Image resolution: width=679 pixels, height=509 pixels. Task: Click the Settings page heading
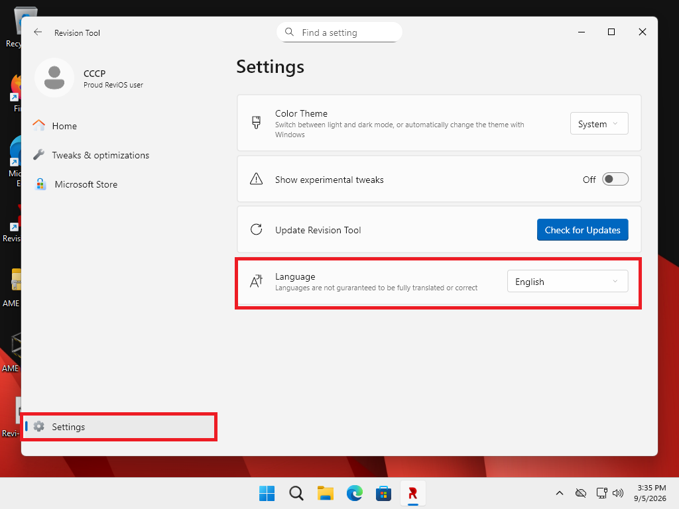[271, 67]
